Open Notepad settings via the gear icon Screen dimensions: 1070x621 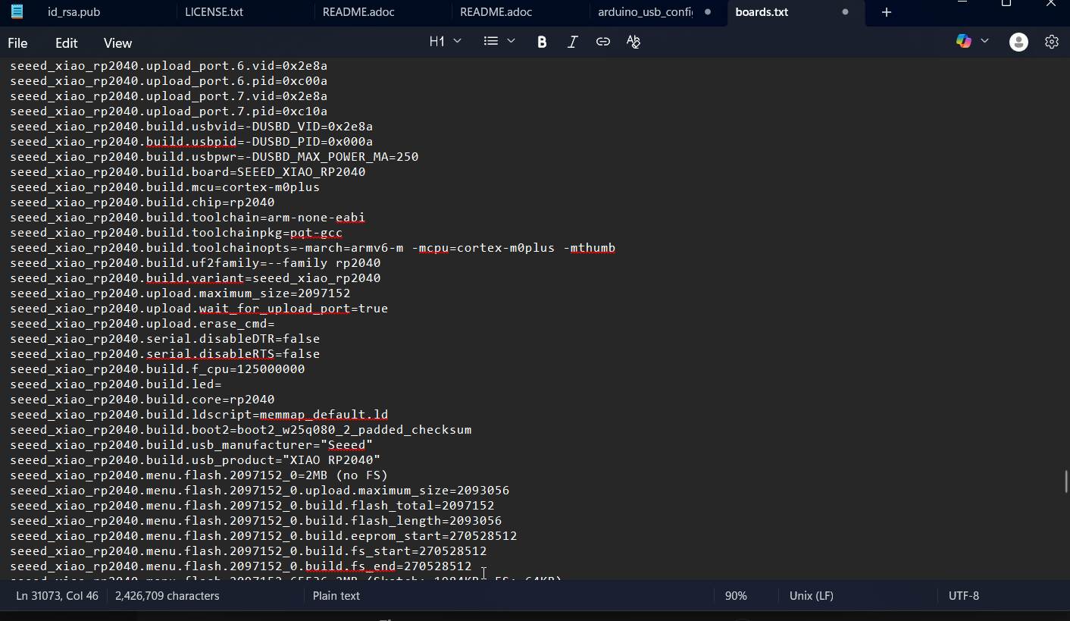click(1051, 42)
